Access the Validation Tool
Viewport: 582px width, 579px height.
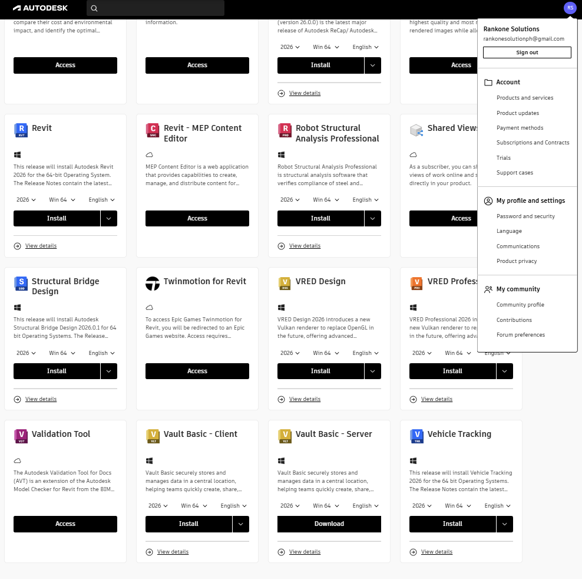point(65,524)
